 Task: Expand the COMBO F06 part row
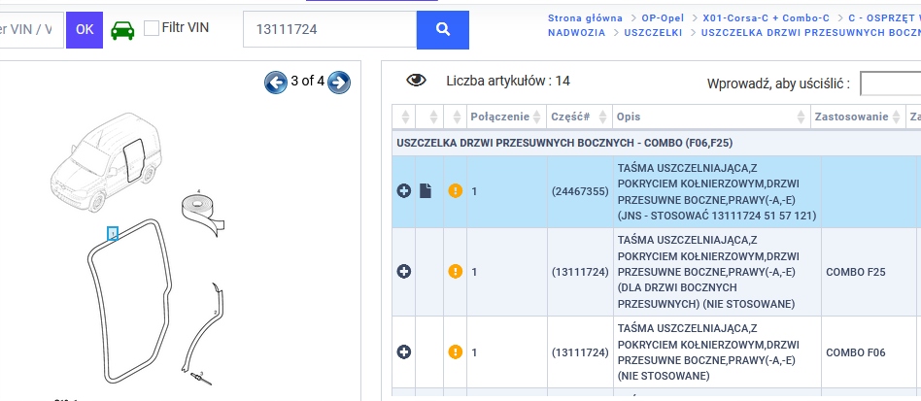tap(404, 351)
